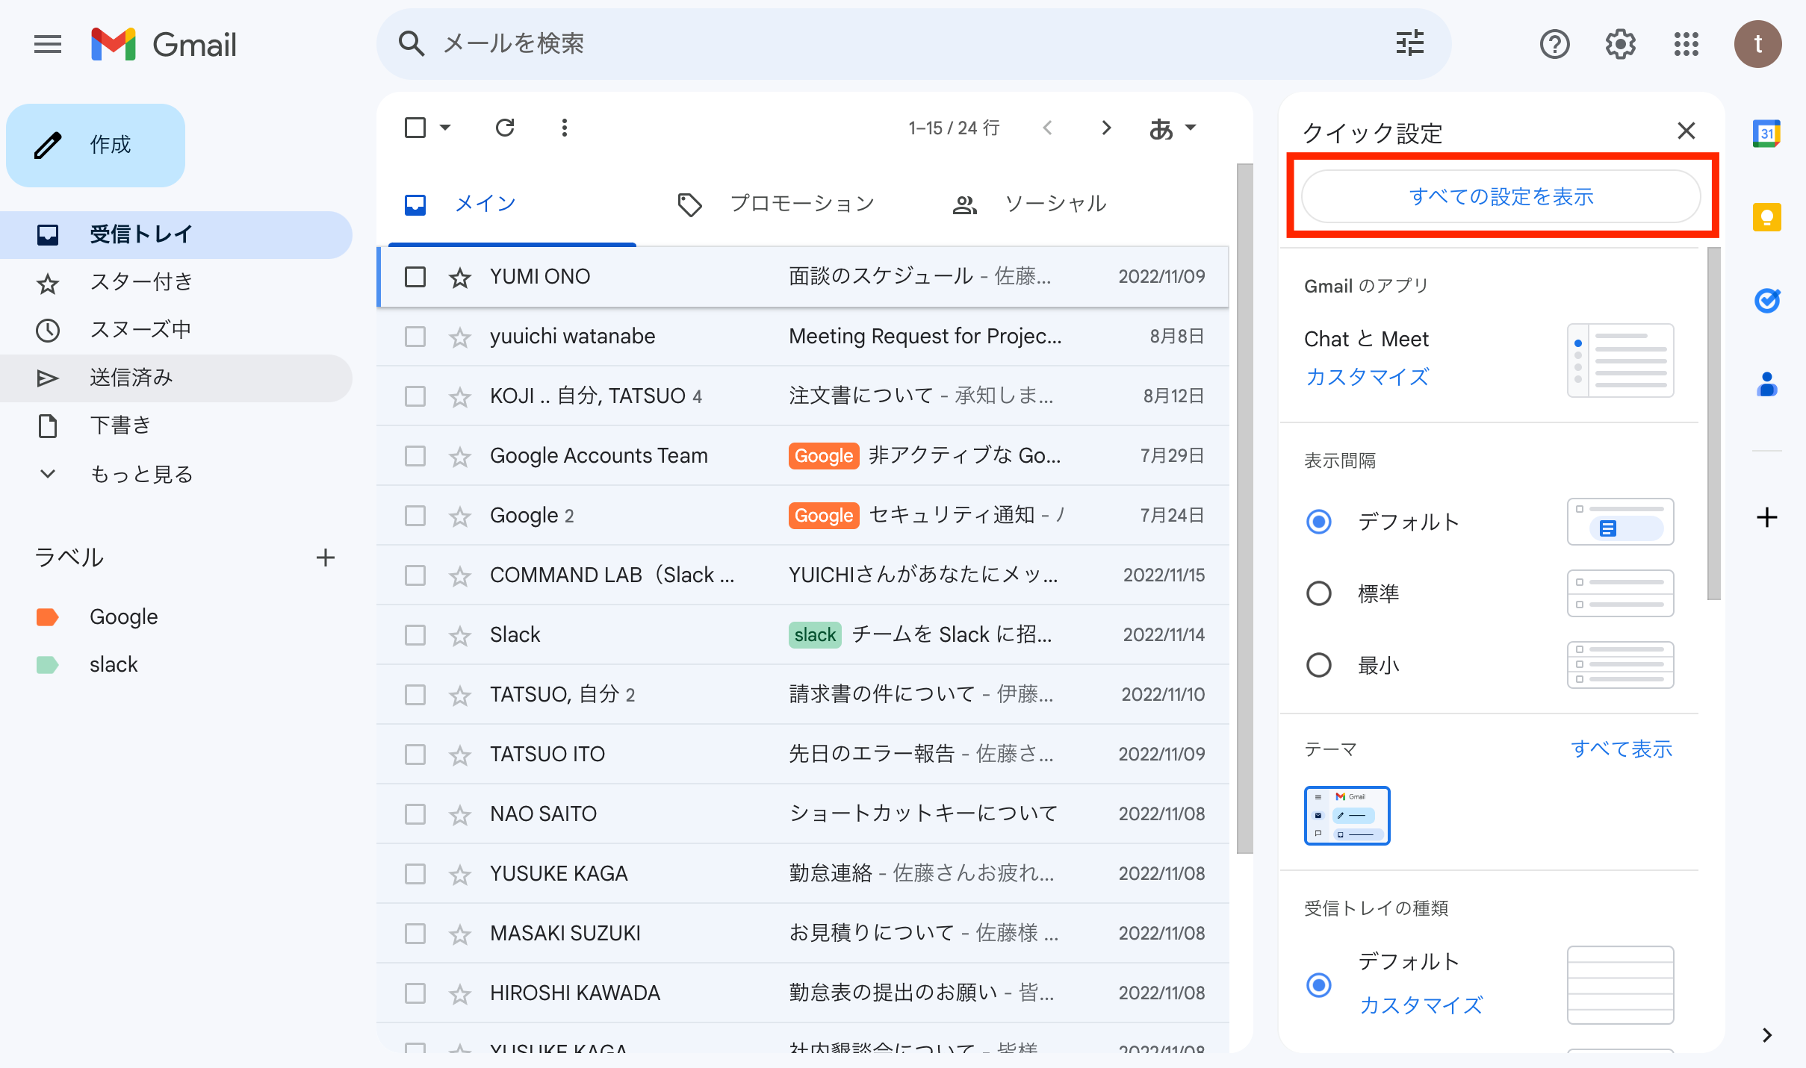Star the MASAKI SUZUKI email
1806x1068 pixels.
(460, 934)
